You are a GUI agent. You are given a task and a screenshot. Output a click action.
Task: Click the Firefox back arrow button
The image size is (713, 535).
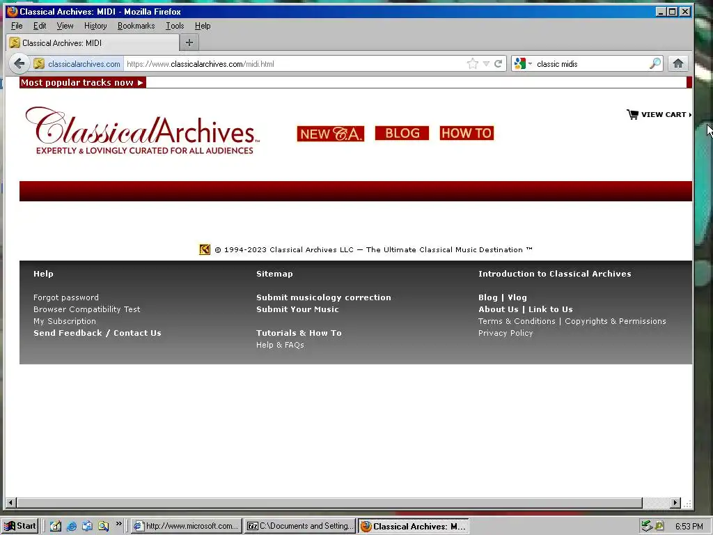[19, 63]
